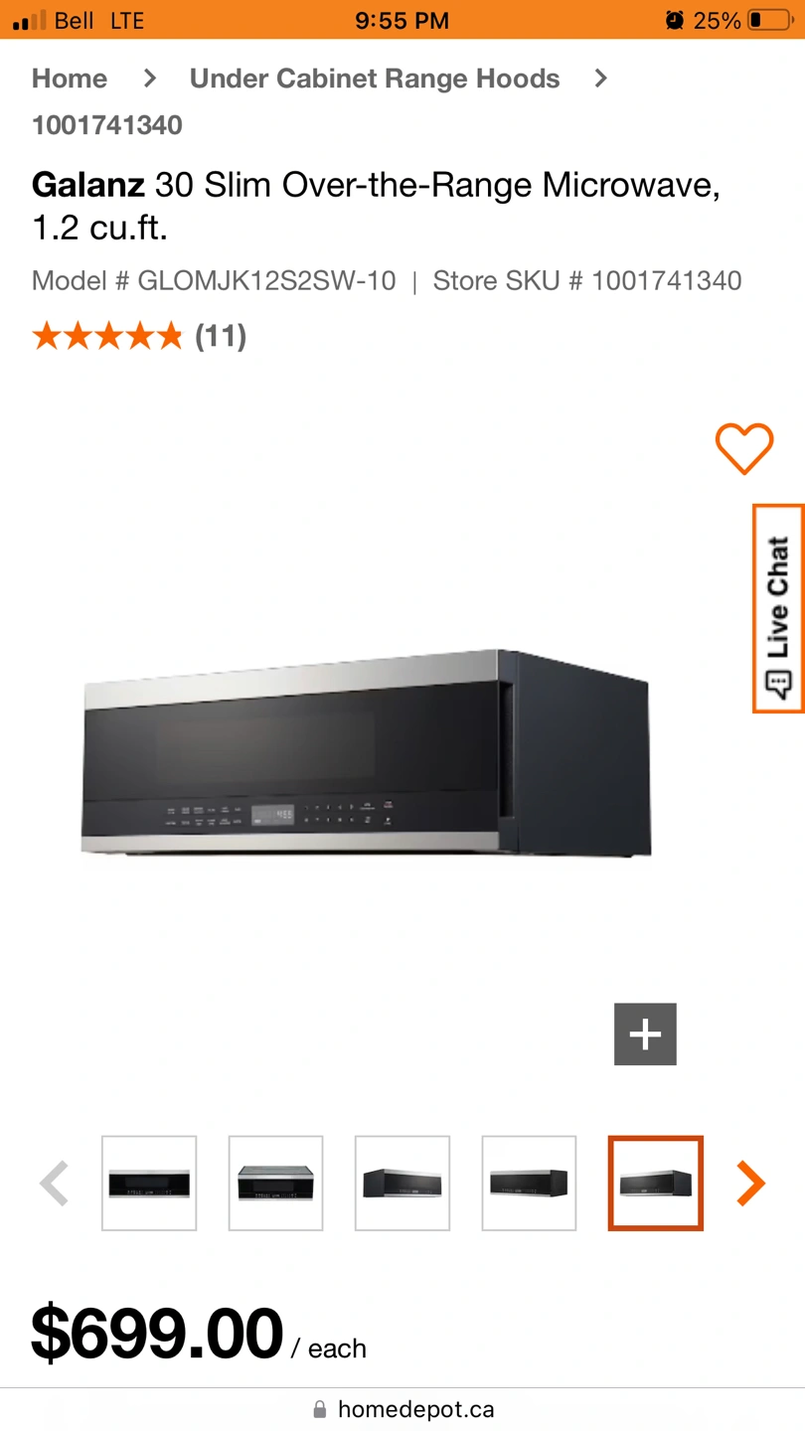The image size is (805, 1431).
Task: Go to previous thumbnails with left arrow
Action: [x=55, y=1184]
